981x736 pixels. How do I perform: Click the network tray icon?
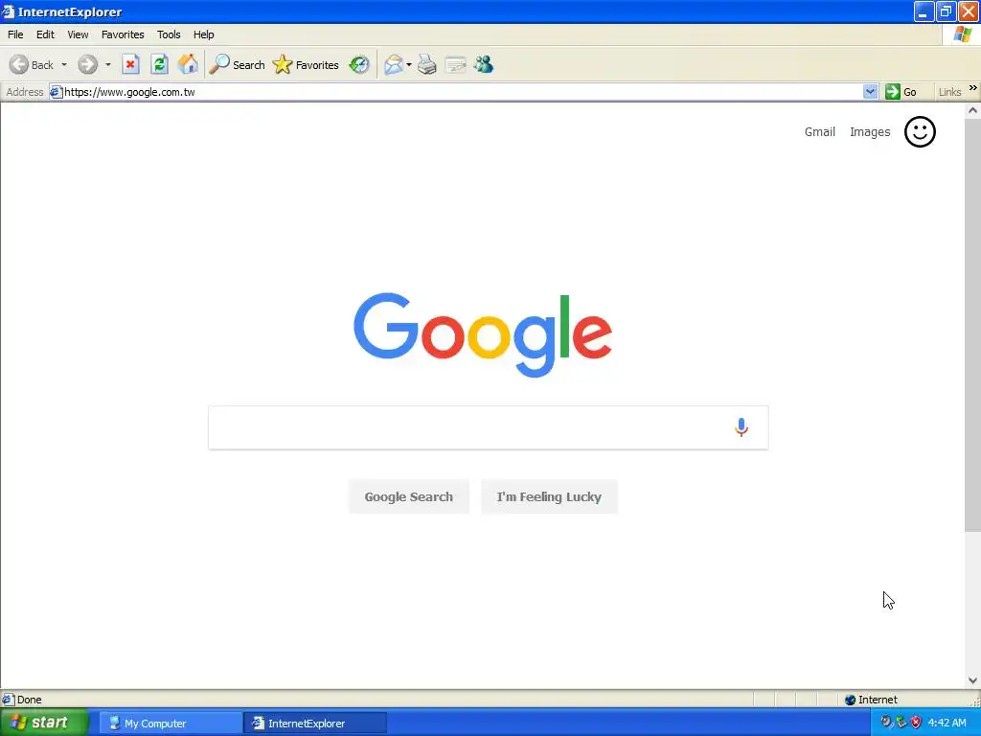[x=901, y=723]
